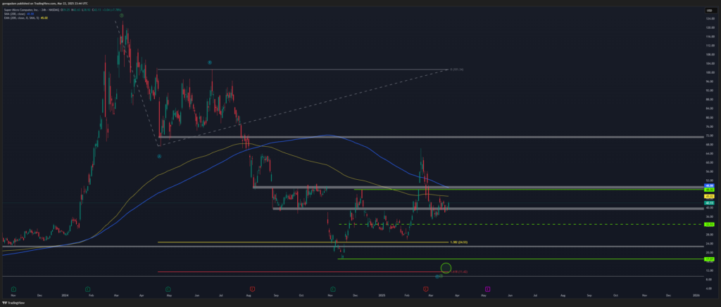Click the purple upcoming earnings marker
Image resolution: width=721 pixels, height=307 pixels.
487,289
